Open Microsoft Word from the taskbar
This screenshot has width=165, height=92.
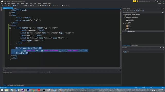[x=17, y=90]
